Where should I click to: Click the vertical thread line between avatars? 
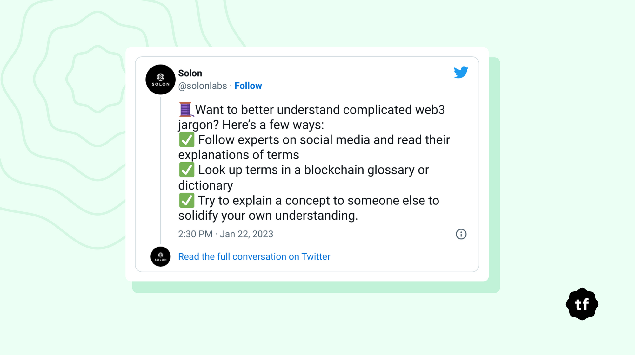point(161,171)
